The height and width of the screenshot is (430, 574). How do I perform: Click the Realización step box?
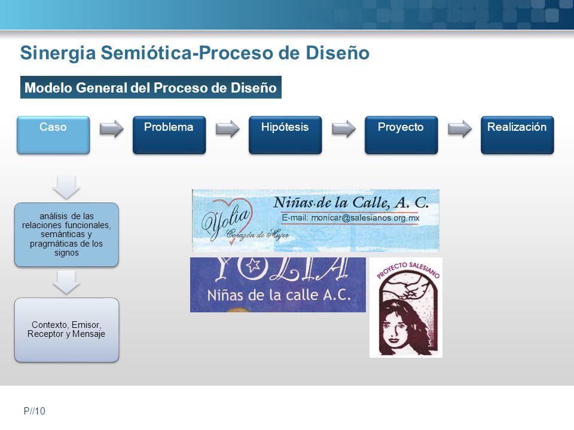click(517, 135)
